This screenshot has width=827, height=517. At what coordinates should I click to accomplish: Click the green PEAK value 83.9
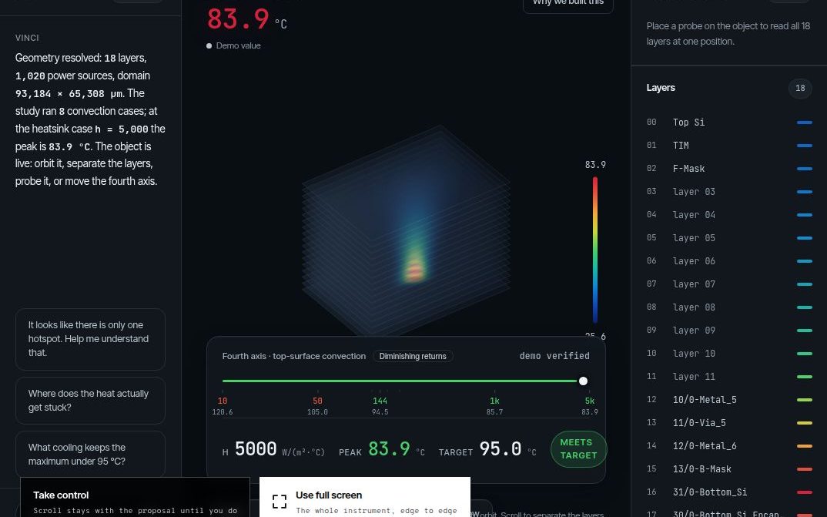coord(389,449)
